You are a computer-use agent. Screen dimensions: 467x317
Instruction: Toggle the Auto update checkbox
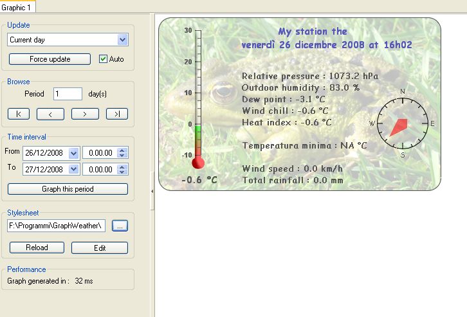103,59
